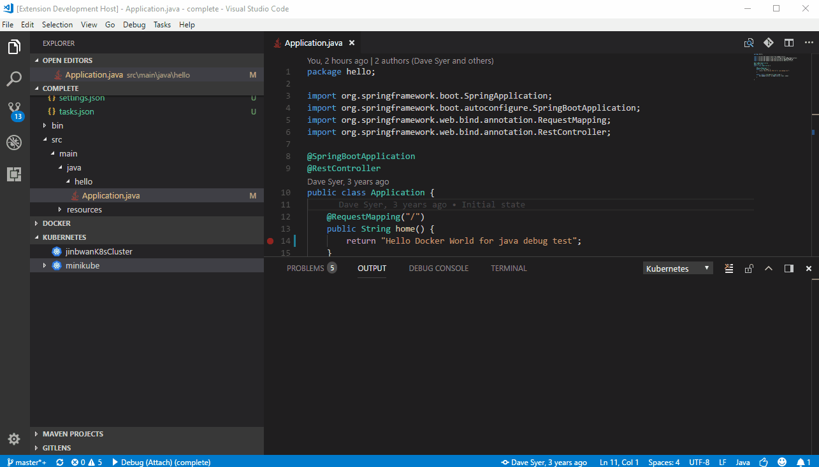The width and height of the screenshot is (819, 467).
Task: Open the Explorer view in activity bar
Action: coord(14,47)
